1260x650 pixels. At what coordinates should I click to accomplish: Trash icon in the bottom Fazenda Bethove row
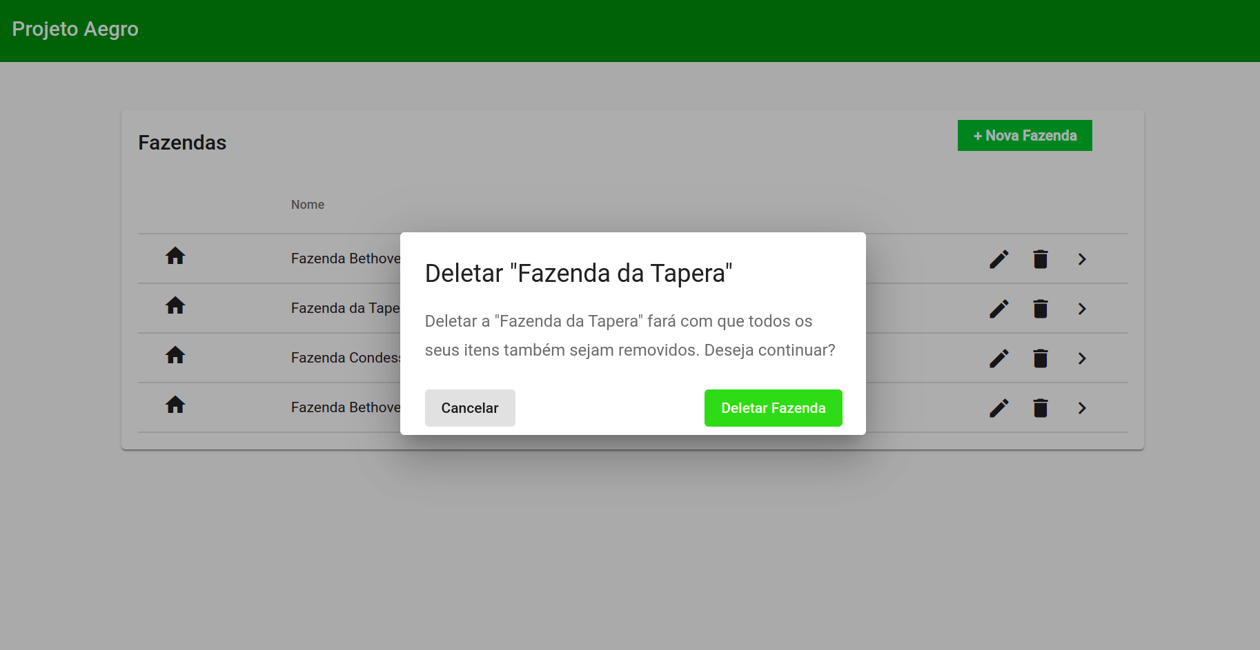click(x=1041, y=408)
